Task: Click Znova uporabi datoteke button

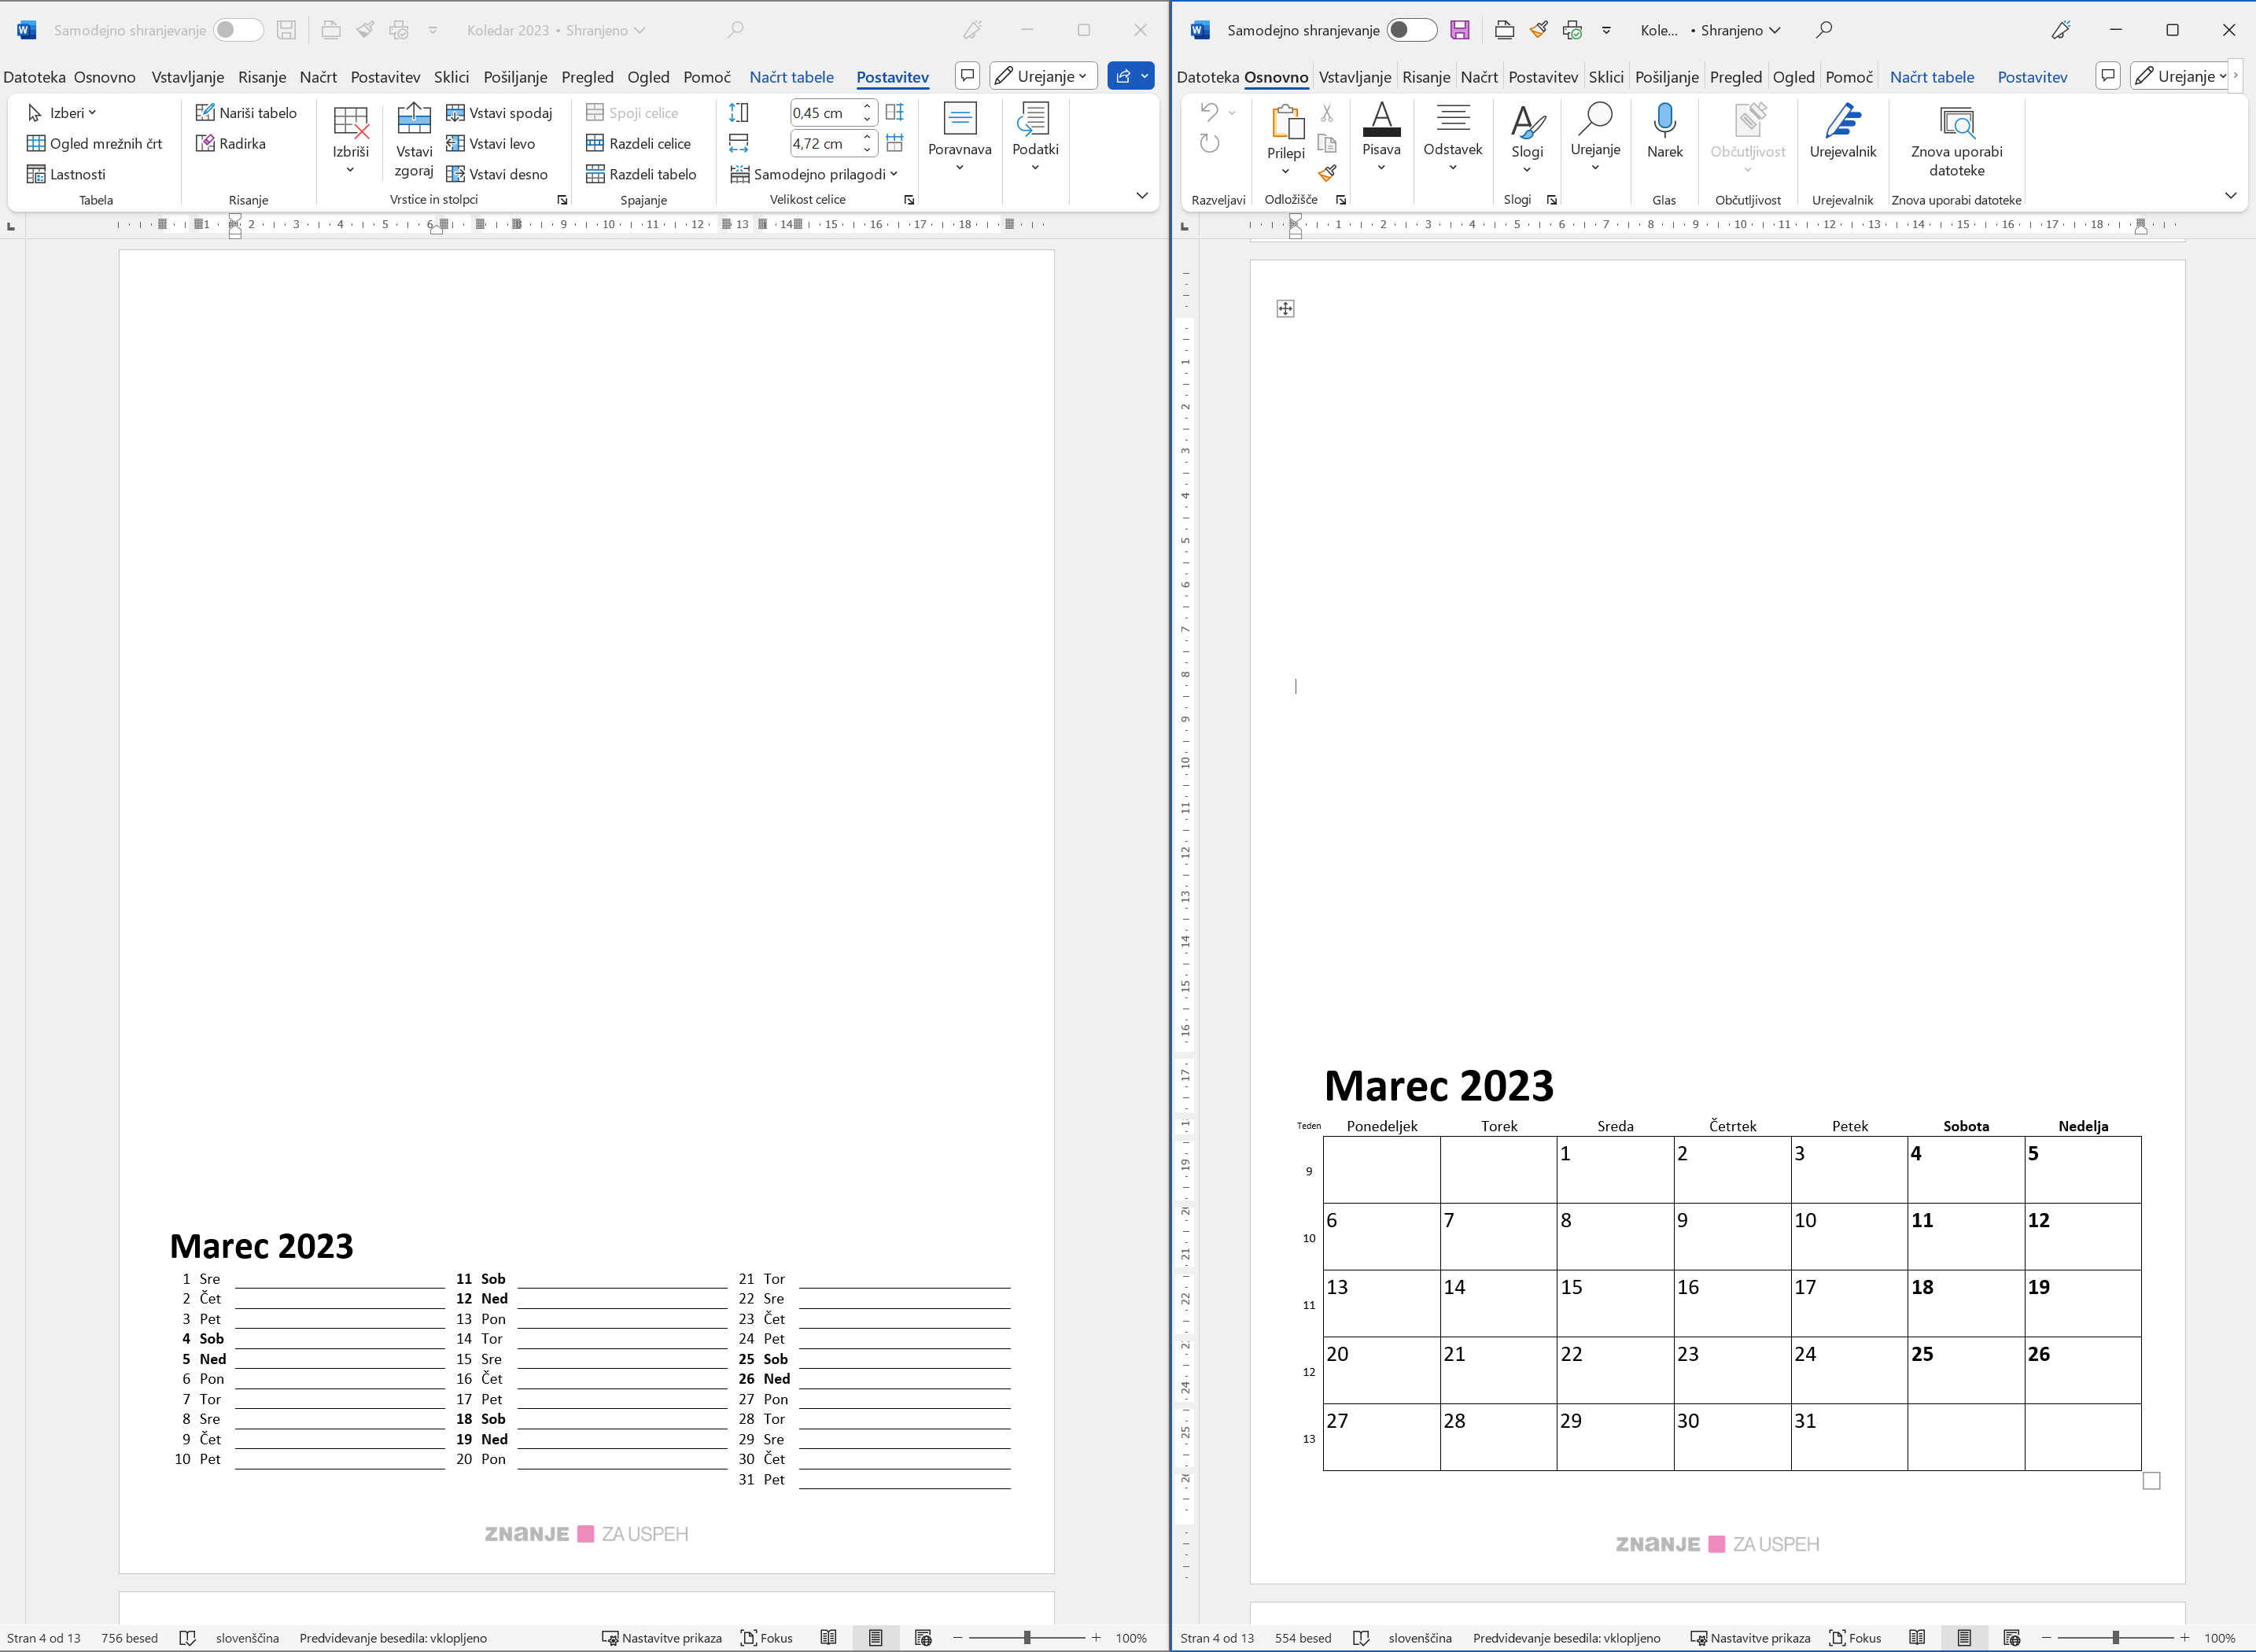Action: (x=1956, y=140)
